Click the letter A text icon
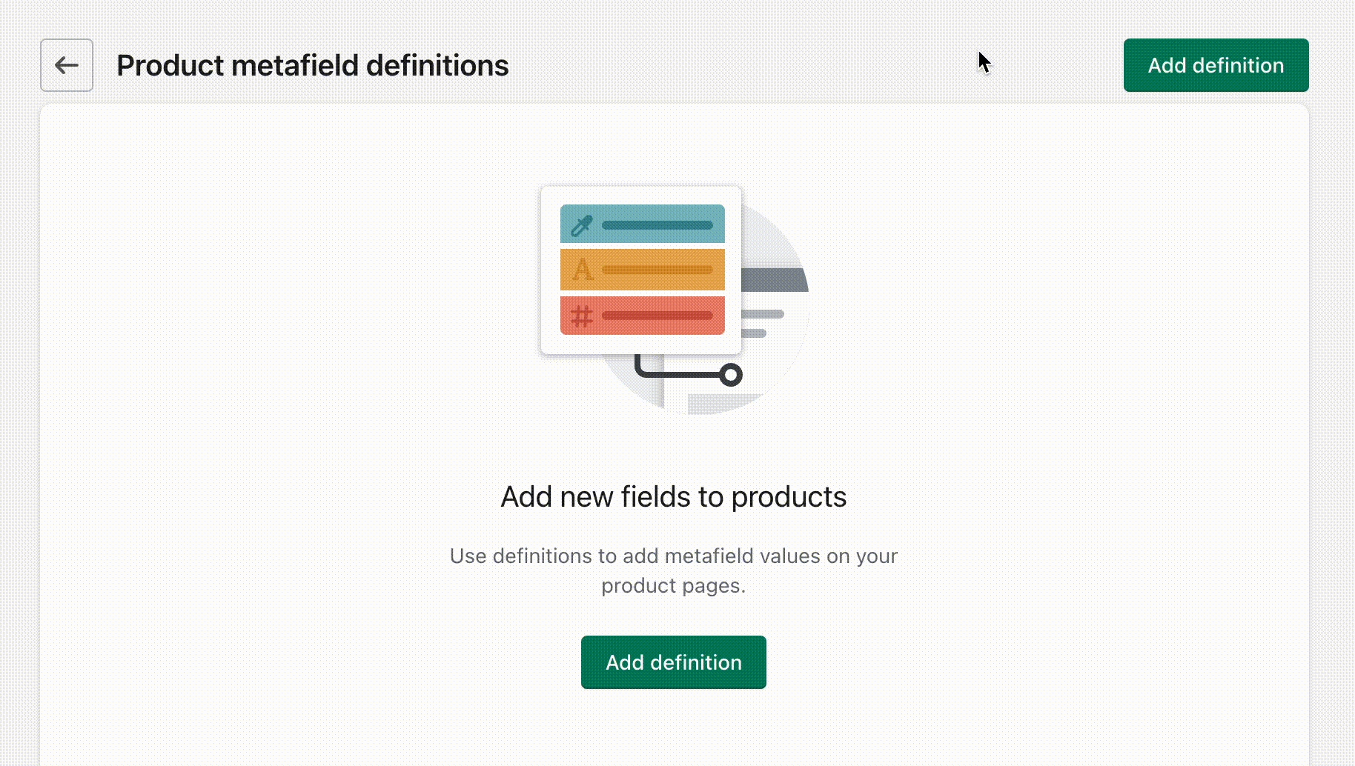 (583, 270)
